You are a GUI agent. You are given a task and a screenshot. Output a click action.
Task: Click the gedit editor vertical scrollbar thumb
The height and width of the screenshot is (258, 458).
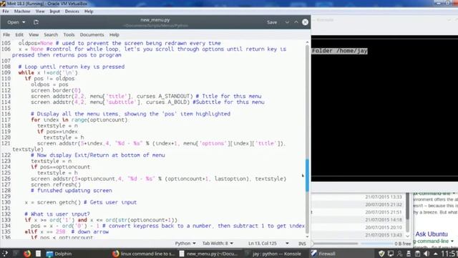(307, 176)
